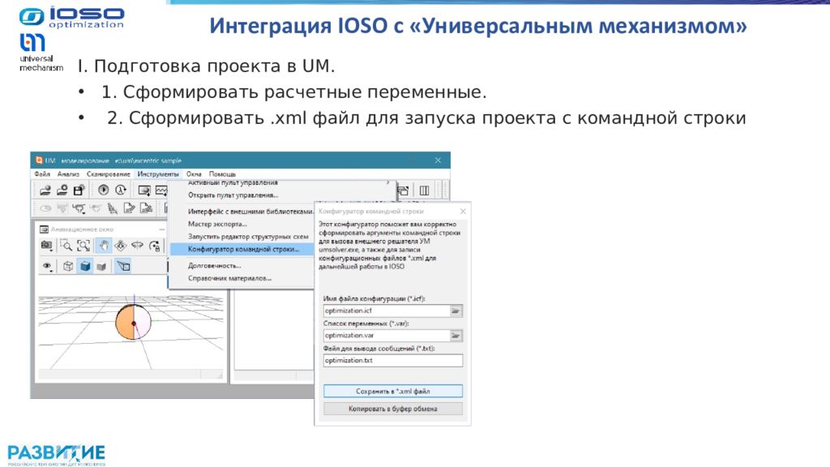Click the greyed-out funnel icon in second toolbar row
This screenshot has height=467, width=830.
click(x=62, y=208)
